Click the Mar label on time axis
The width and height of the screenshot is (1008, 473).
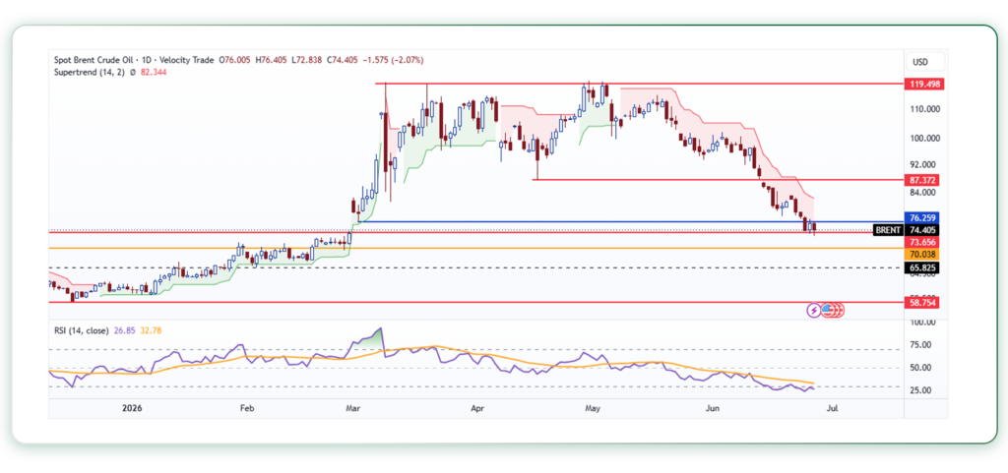(x=351, y=407)
